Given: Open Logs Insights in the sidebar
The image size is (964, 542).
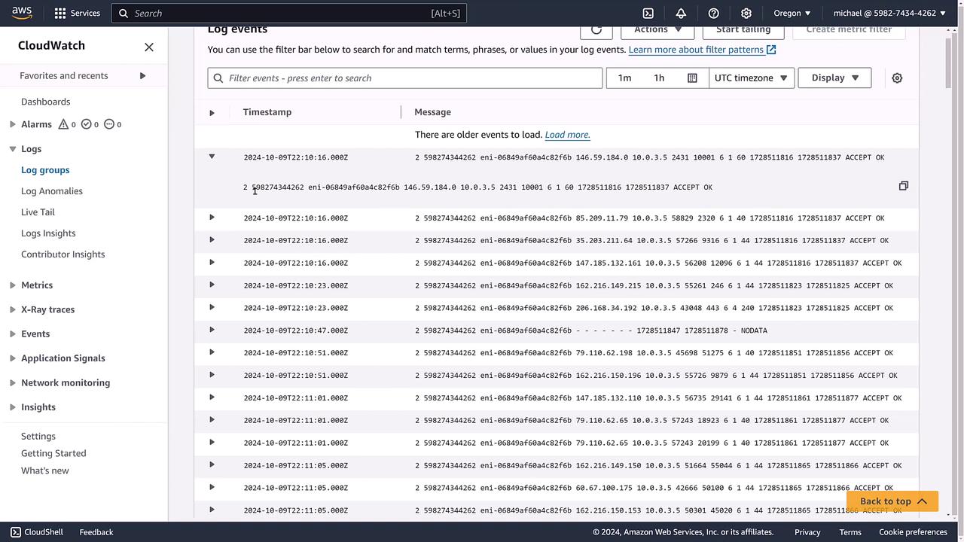Looking at the screenshot, I should coord(48,233).
